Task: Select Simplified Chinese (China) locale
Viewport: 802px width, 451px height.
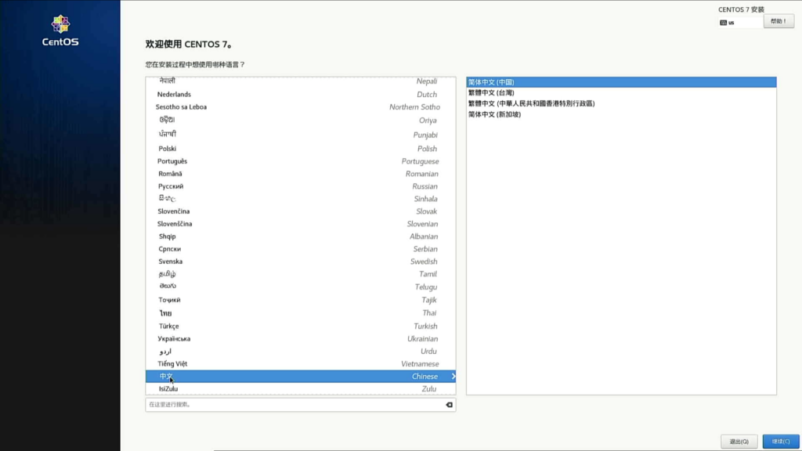Action: pos(621,81)
